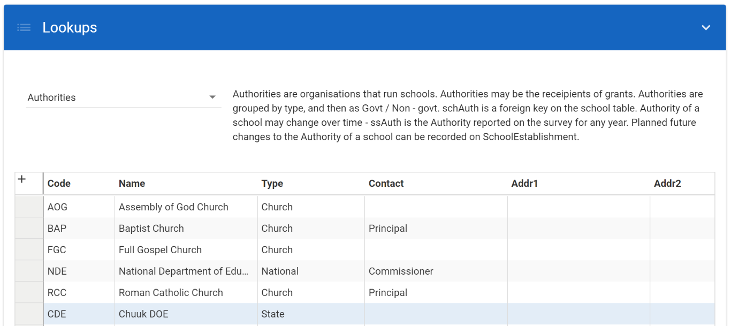Viewport: 731px width, 326px height.
Task: Click the Addr2 column header
Action: tap(667, 184)
